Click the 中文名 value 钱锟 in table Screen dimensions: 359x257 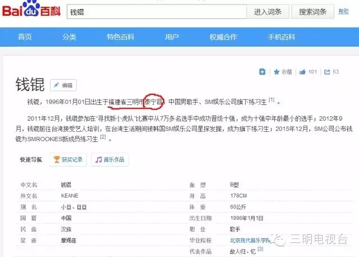tap(66, 185)
